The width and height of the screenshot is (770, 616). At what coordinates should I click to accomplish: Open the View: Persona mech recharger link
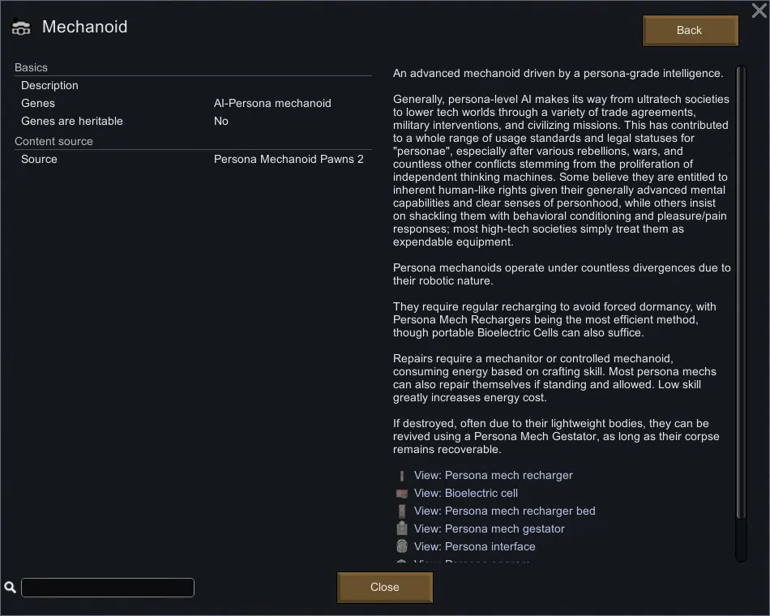pos(493,476)
